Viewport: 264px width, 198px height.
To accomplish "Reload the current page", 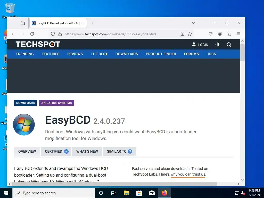I will pyautogui.click(x=32, y=34).
